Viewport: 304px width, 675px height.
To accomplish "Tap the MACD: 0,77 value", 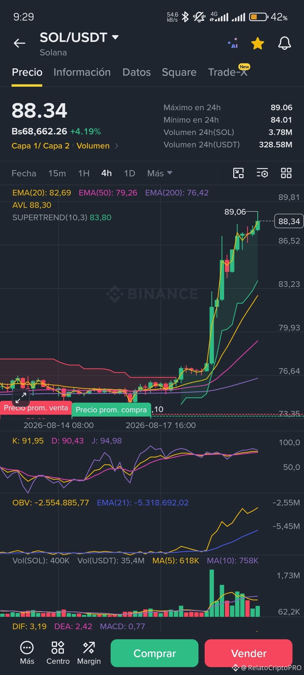I will (122, 626).
